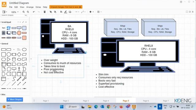Click the Search Shapes input field
The height and width of the screenshot is (110, 196).
(14, 15)
